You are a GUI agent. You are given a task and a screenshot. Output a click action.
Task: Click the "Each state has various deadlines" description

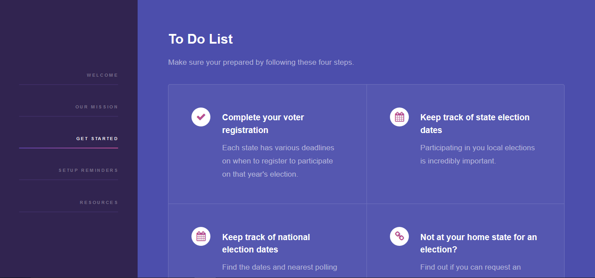click(x=278, y=161)
